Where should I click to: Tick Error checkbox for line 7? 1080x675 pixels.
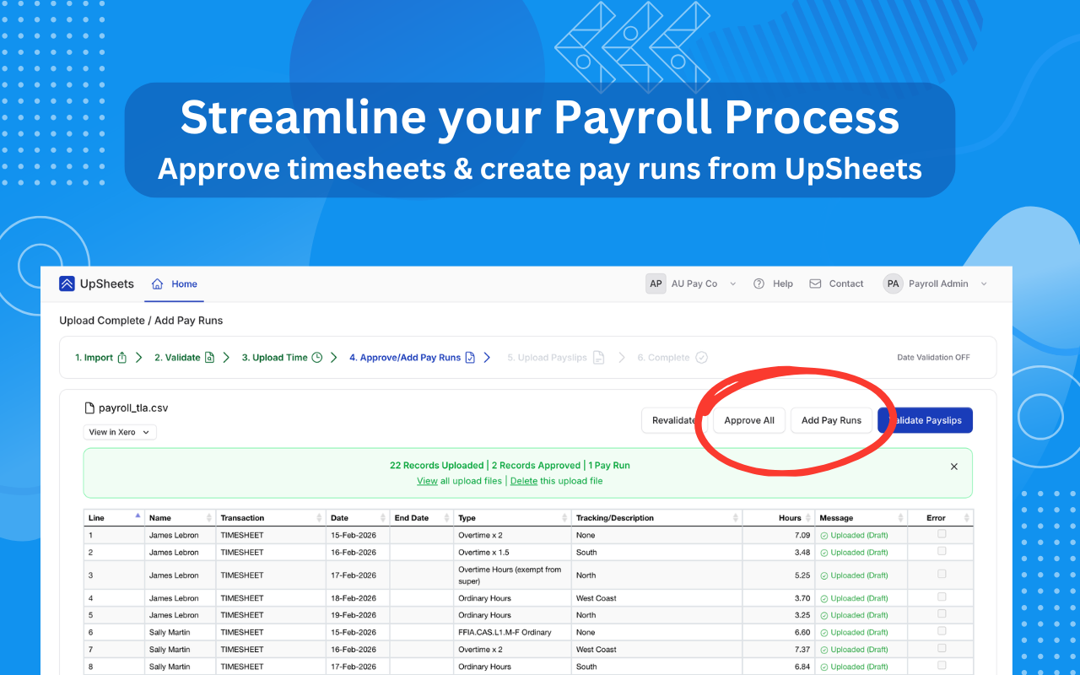[x=942, y=648]
